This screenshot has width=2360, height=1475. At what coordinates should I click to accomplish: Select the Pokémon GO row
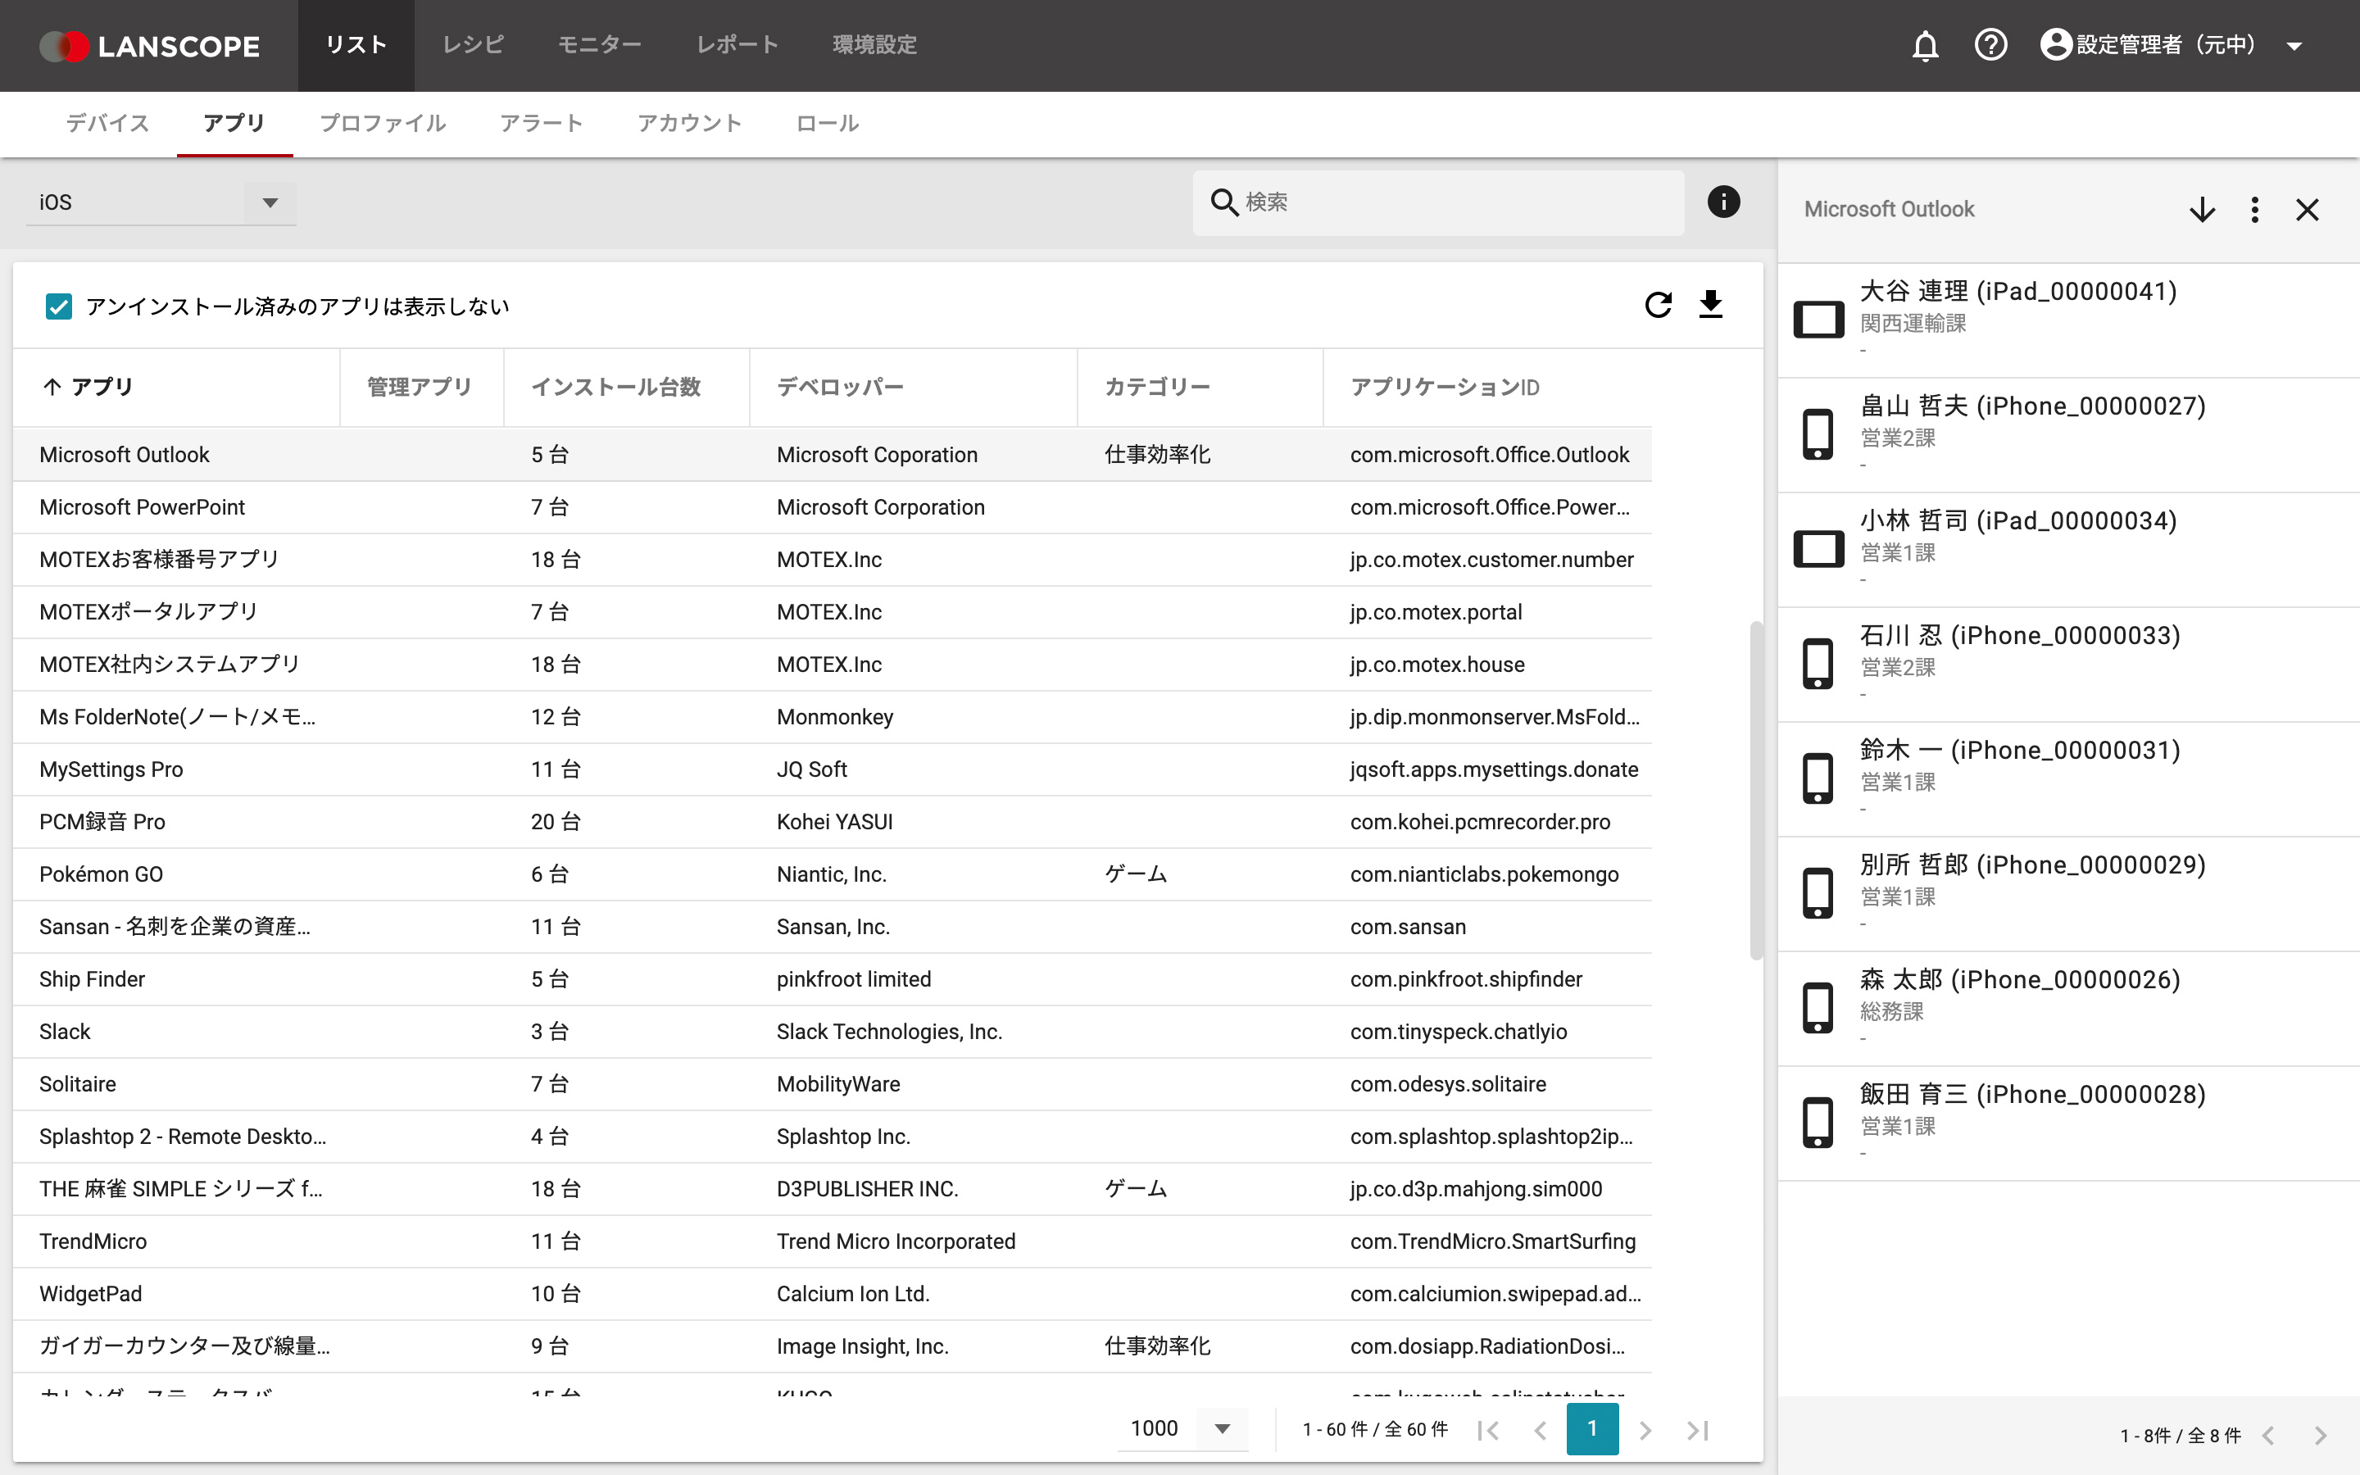(832, 874)
